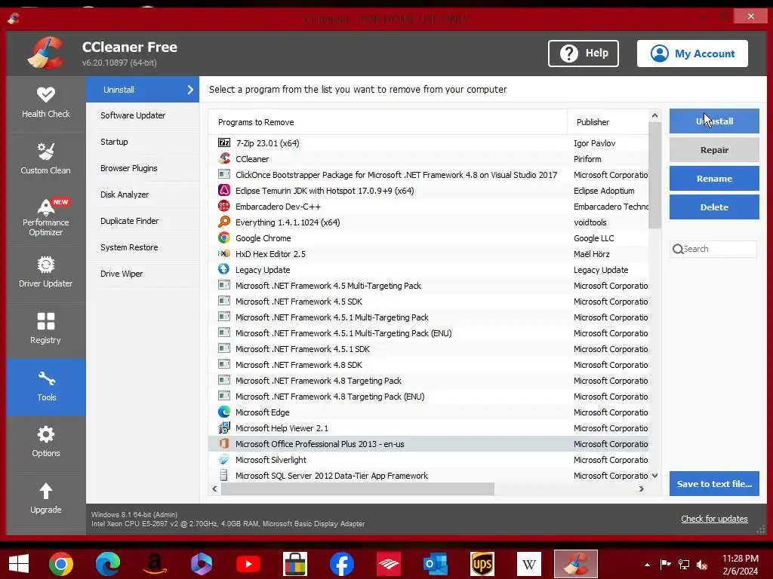Open Custom Clean in the sidebar
This screenshot has height=579, width=773.
pyautogui.click(x=46, y=160)
